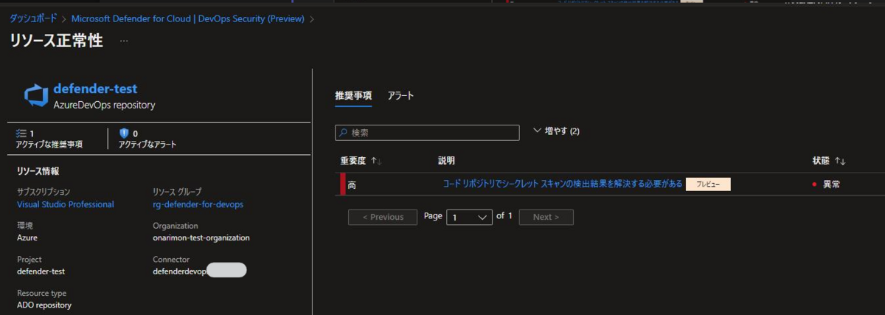Click the リソース情報 section heading
The image size is (885, 315).
coord(38,171)
